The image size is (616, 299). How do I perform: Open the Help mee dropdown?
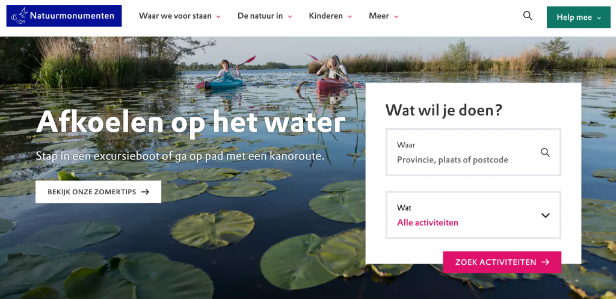pos(579,17)
